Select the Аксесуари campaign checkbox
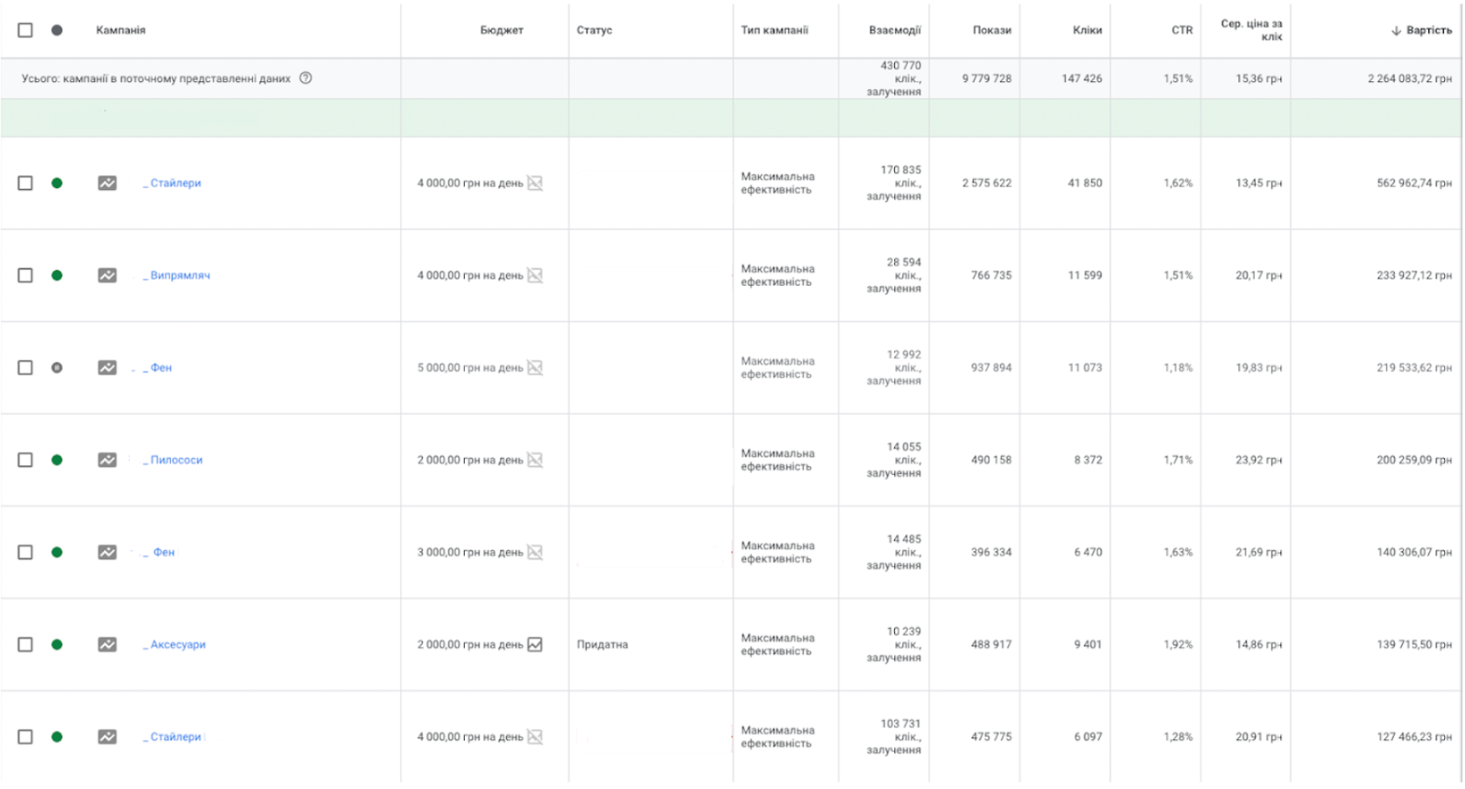Screen dimensions: 1465x789 coord(25,645)
